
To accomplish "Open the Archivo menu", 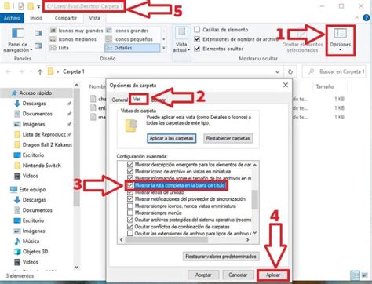I will (x=12, y=18).
